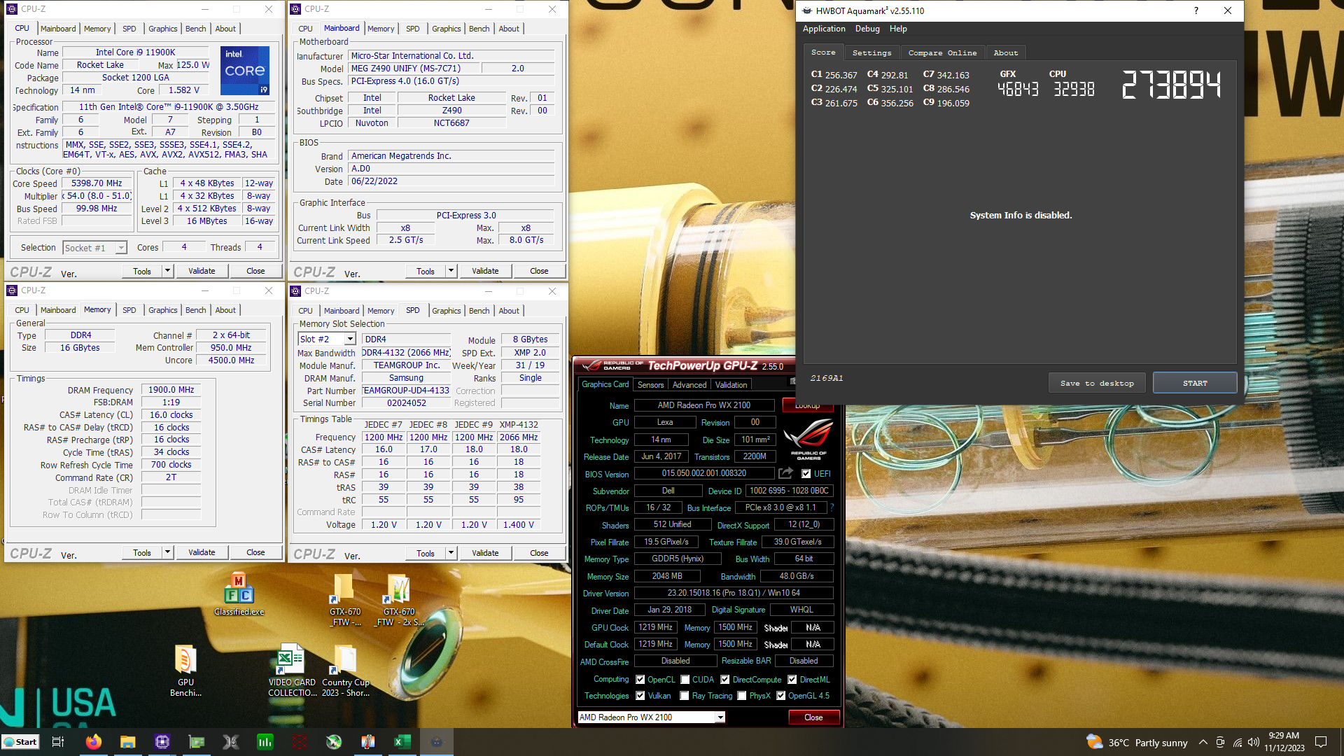Switch to Sensors tab in GPU-Z
The width and height of the screenshot is (1344, 756).
click(650, 385)
